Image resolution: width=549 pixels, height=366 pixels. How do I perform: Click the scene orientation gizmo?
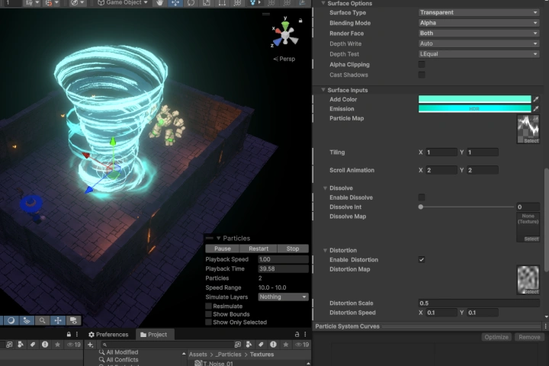(x=285, y=34)
